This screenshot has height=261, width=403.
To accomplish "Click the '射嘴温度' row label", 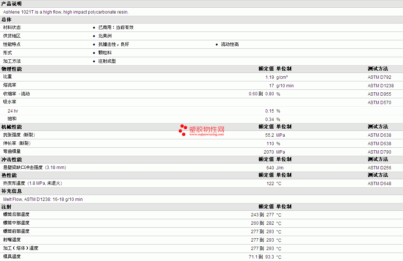I will [12, 240].
